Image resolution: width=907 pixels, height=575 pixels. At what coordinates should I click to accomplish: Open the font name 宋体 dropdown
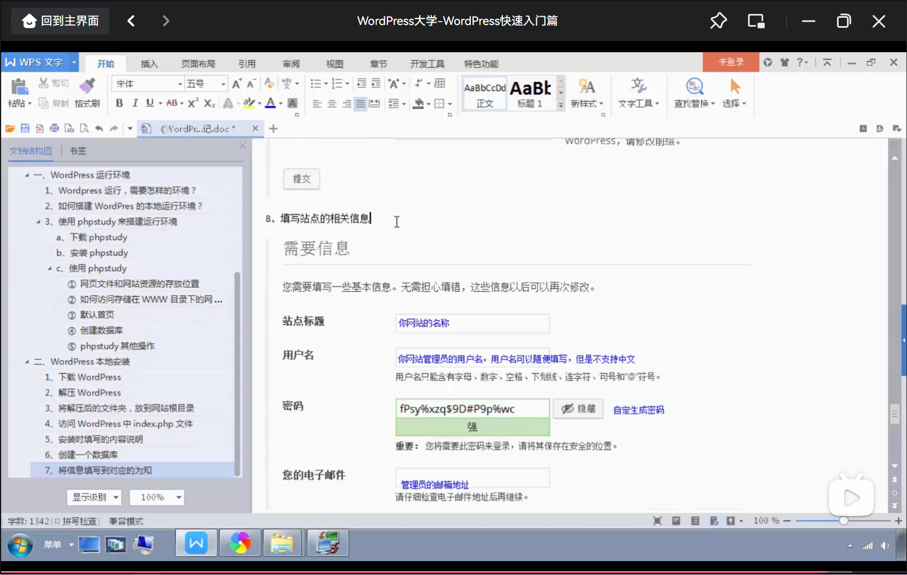click(180, 84)
